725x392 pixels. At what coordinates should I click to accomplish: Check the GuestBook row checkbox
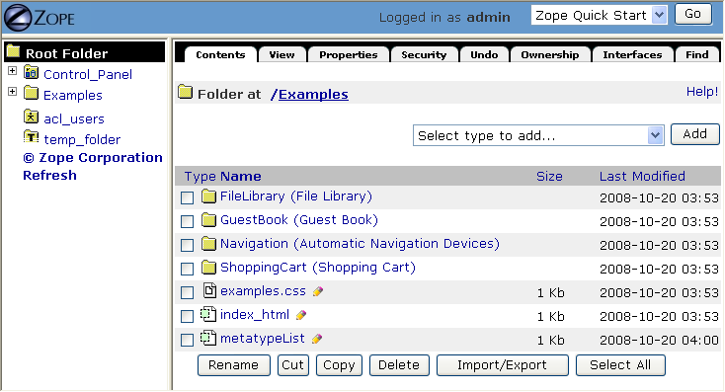[x=188, y=221]
